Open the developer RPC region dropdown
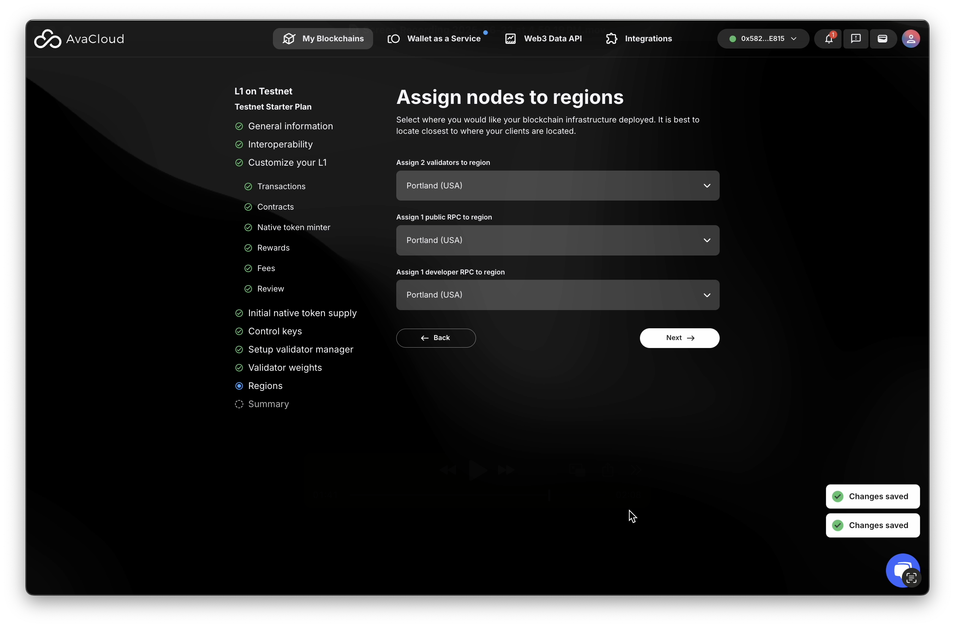955x627 pixels. point(557,295)
